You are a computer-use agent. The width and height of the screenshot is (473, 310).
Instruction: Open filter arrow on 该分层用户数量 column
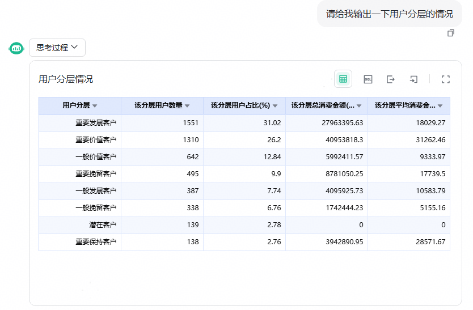click(x=187, y=106)
